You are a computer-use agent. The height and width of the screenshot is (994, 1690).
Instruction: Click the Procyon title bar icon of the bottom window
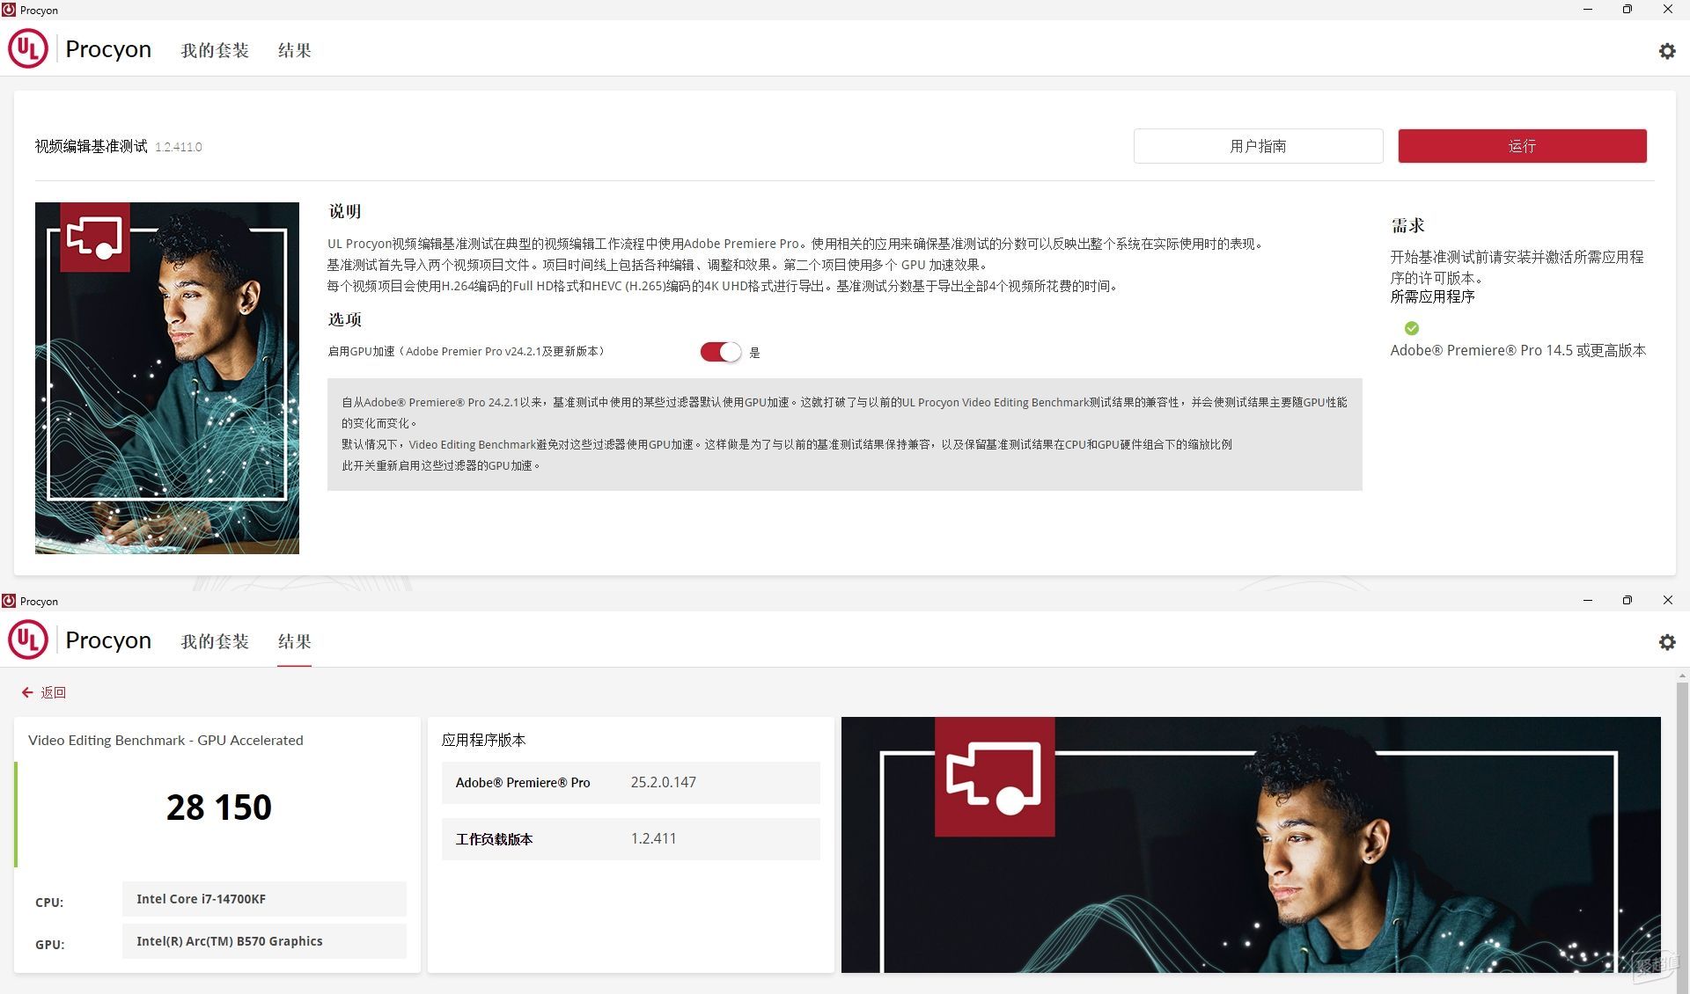click(x=9, y=601)
